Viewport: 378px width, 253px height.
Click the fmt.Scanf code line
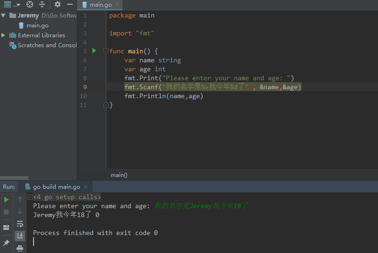point(213,87)
